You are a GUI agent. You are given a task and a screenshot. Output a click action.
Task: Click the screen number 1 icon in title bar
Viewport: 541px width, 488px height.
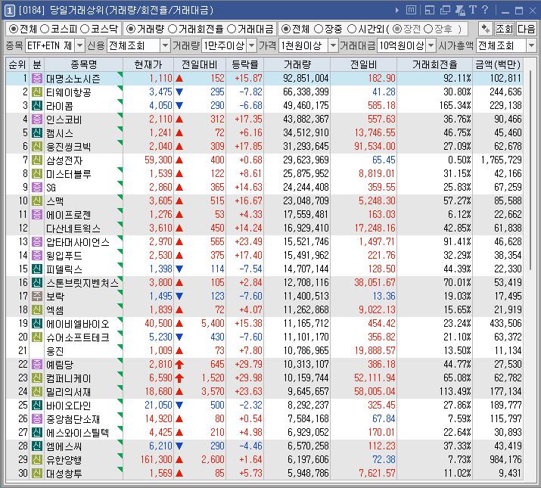click(9, 11)
